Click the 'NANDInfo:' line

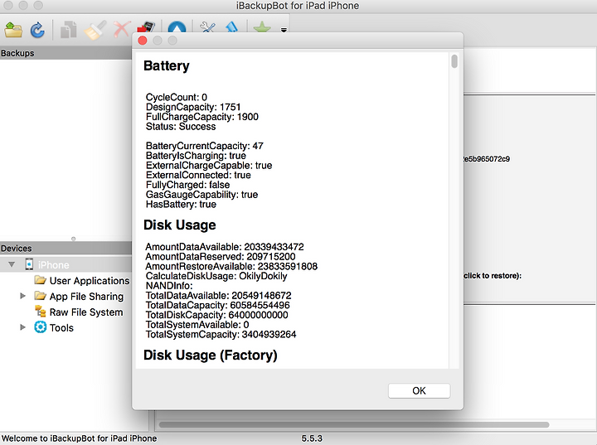[169, 286]
